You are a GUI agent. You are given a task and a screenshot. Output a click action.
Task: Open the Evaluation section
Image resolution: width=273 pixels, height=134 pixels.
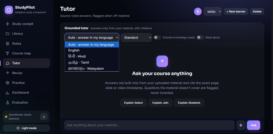pyautogui.click(x=26, y=102)
